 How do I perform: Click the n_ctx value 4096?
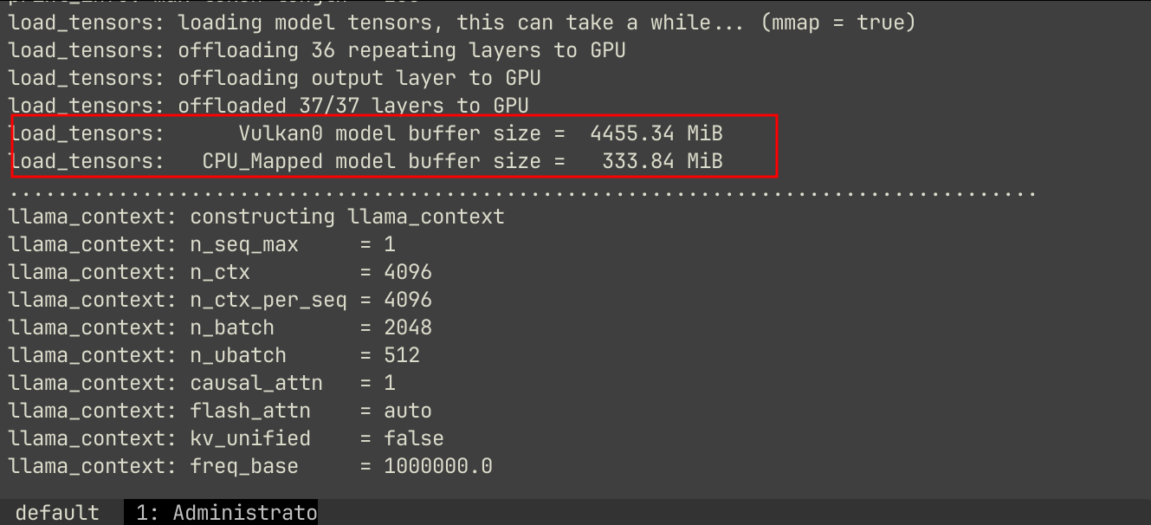click(x=408, y=272)
